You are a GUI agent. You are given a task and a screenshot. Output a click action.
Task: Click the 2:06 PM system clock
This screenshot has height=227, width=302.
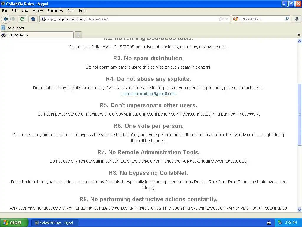291,223
